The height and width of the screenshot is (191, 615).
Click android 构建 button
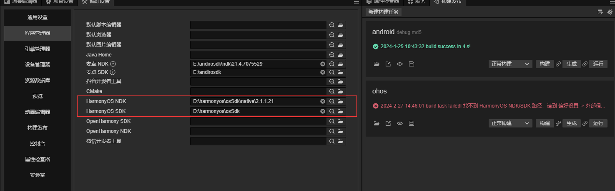(x=545, y=64)
